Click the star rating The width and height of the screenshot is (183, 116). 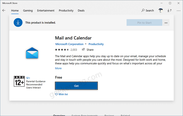coord(62,50)
